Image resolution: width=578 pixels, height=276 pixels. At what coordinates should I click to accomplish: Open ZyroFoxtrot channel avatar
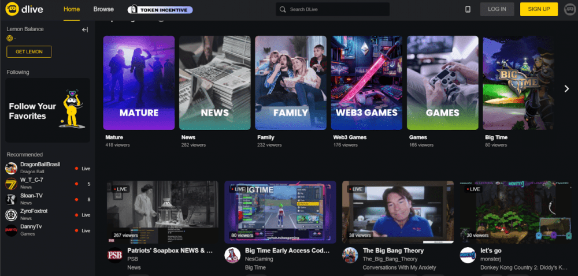tap(11, 215)
